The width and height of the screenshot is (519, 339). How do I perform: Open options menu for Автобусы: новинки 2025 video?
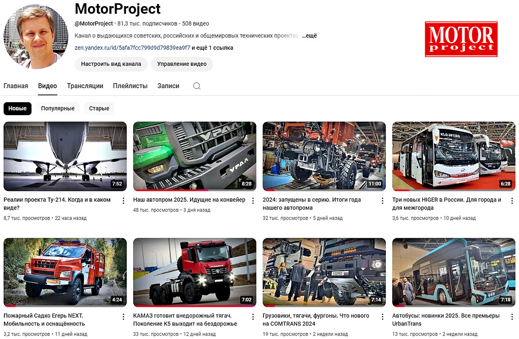click(512, 316)
